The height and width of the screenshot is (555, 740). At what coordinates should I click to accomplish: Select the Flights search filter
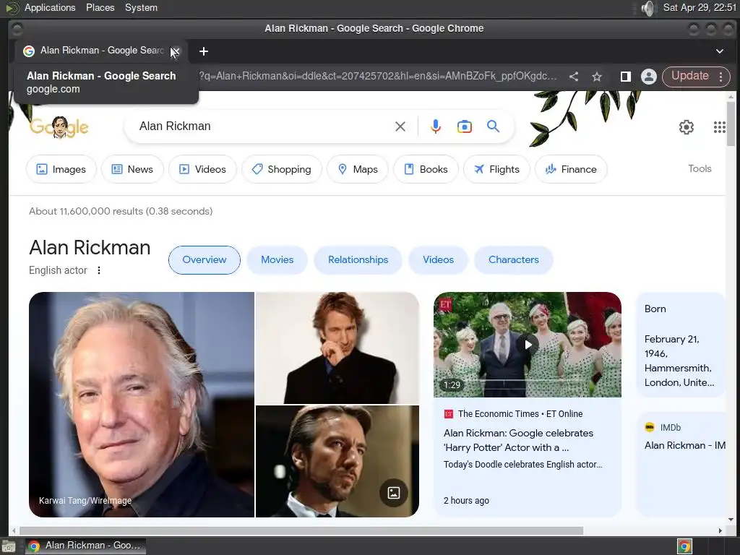click(x=496, y=169)
